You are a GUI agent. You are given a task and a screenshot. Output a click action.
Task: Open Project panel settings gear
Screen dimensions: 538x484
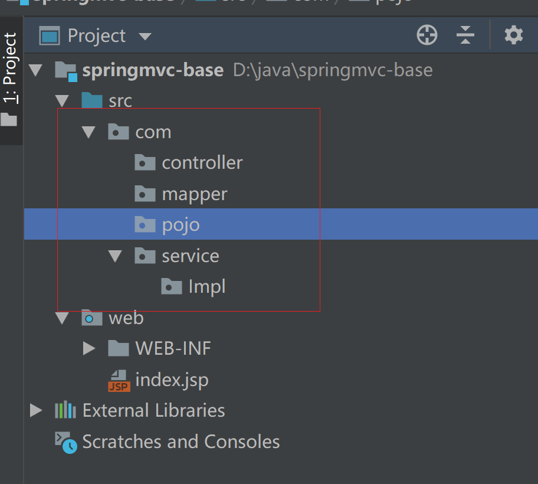513,35
